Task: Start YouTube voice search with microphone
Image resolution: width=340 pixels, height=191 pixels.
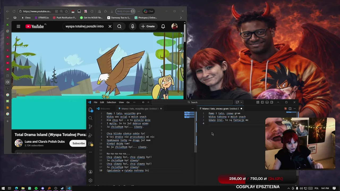Action: [x=133, y=26]
